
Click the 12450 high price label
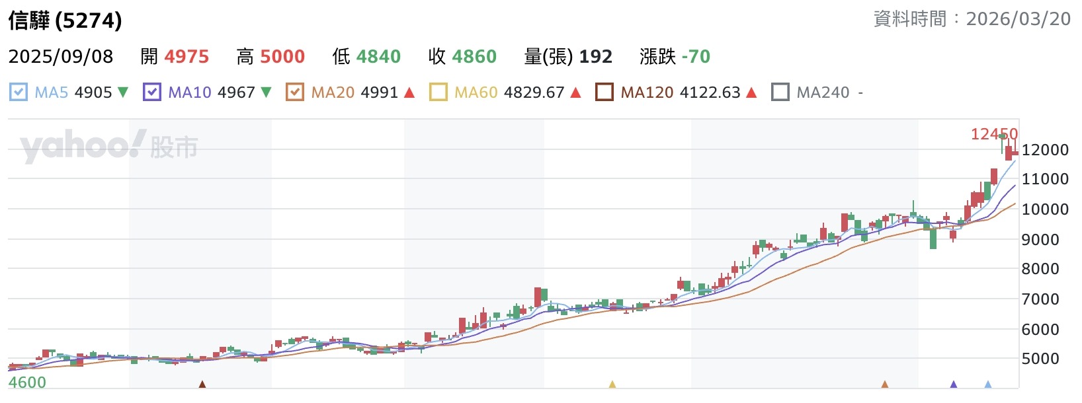993,134
